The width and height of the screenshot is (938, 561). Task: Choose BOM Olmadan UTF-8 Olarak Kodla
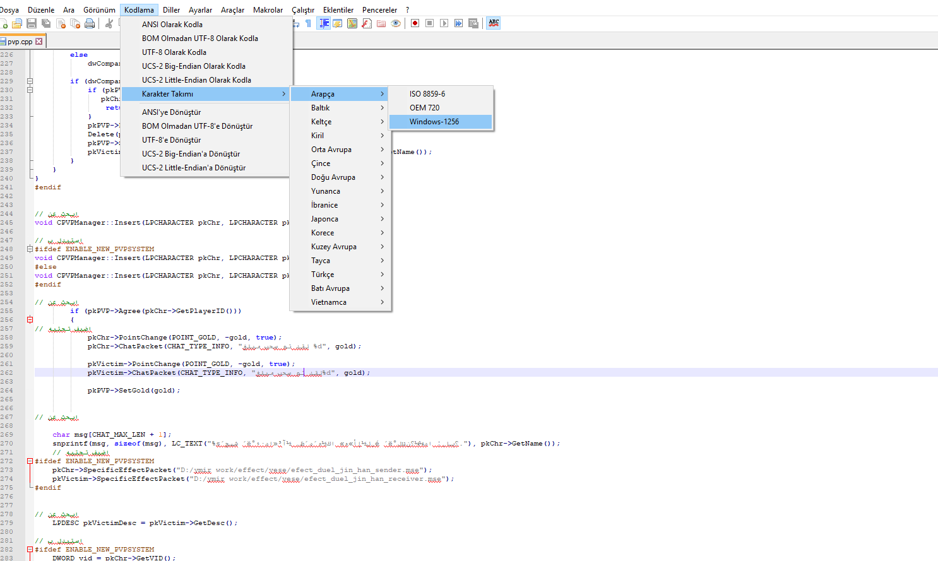coord(206,38)
